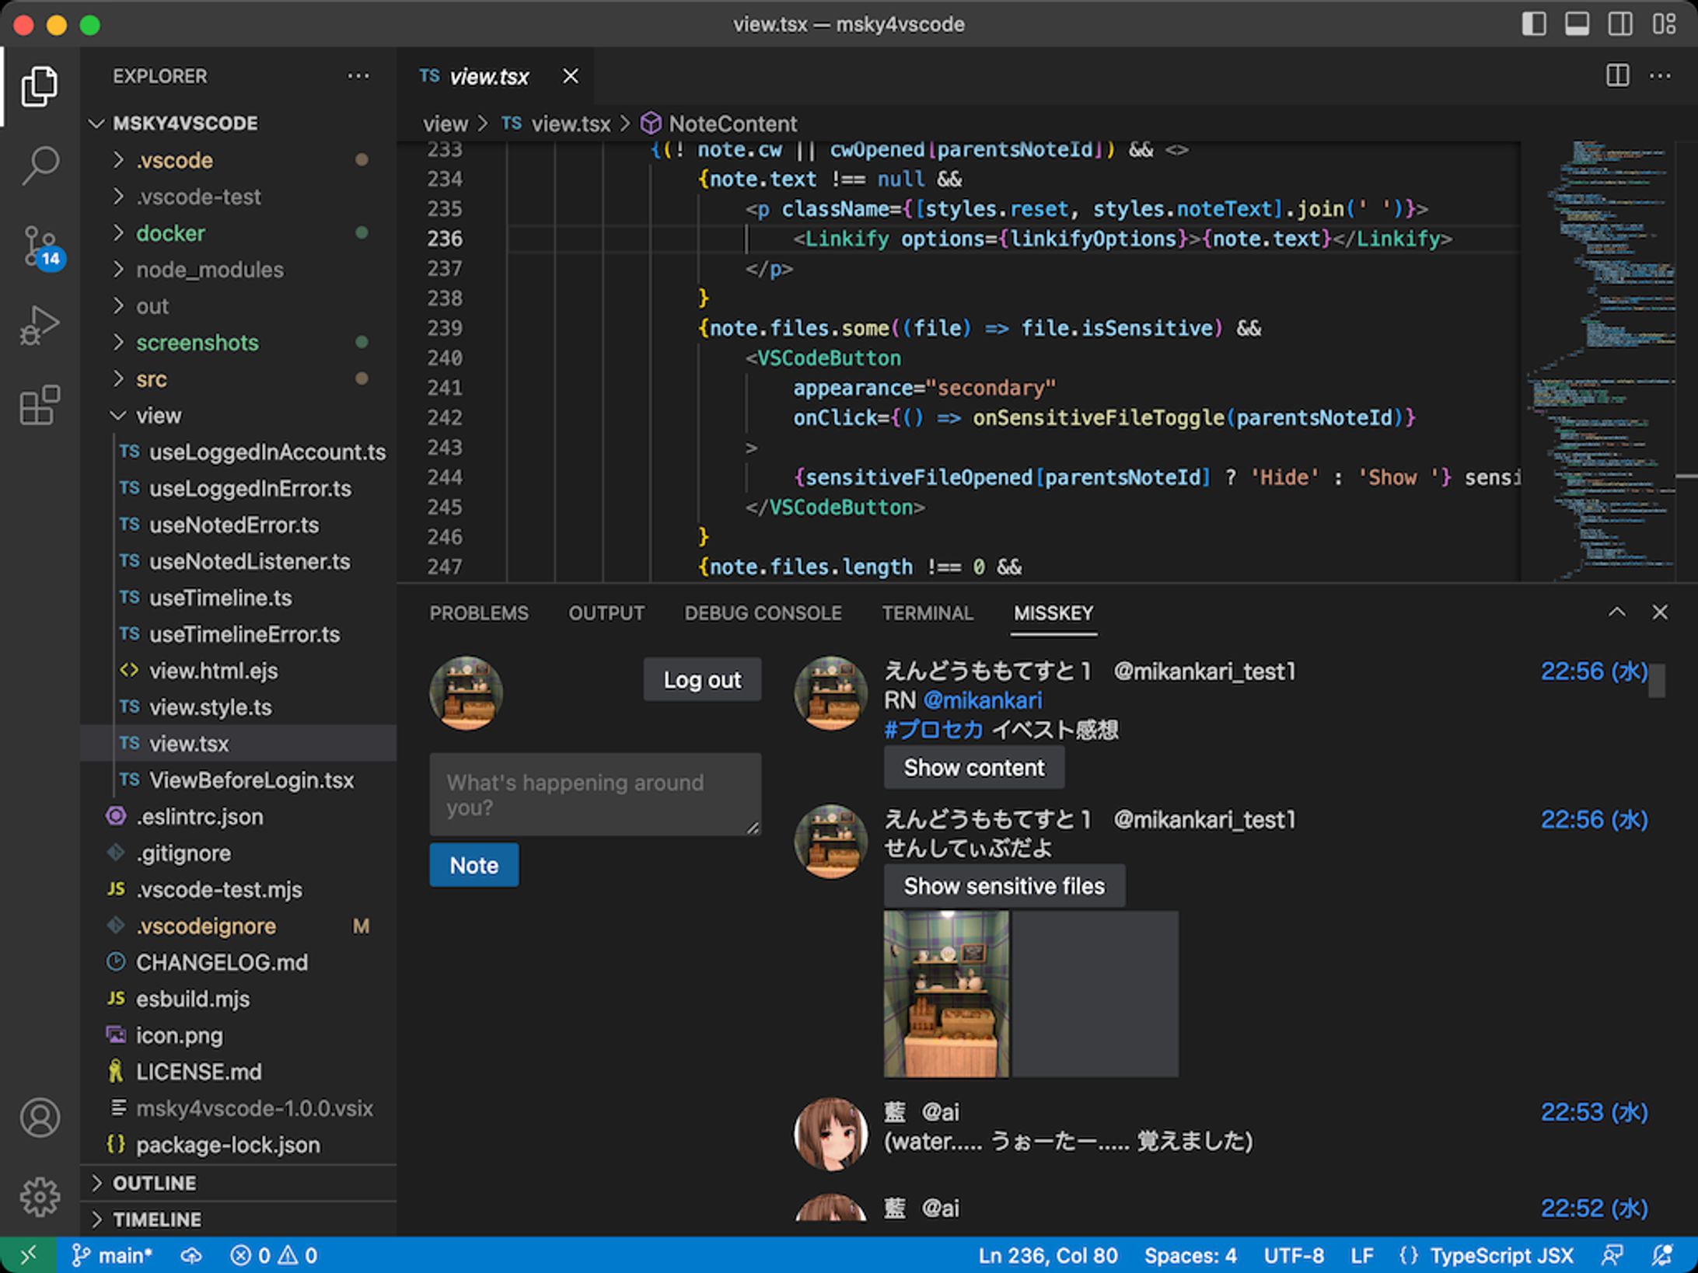Toggle the secondary side bar layout button
This screenshot has height=1273, width=1698.
(1620, 24)
